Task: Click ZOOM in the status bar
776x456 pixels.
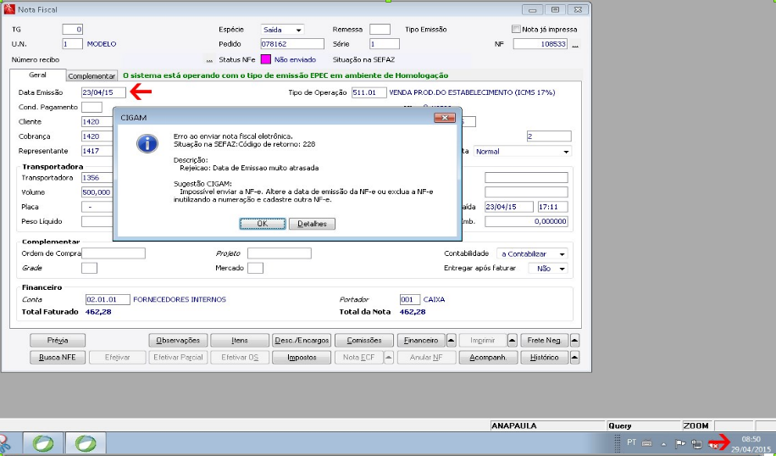Action: (696, 425)
